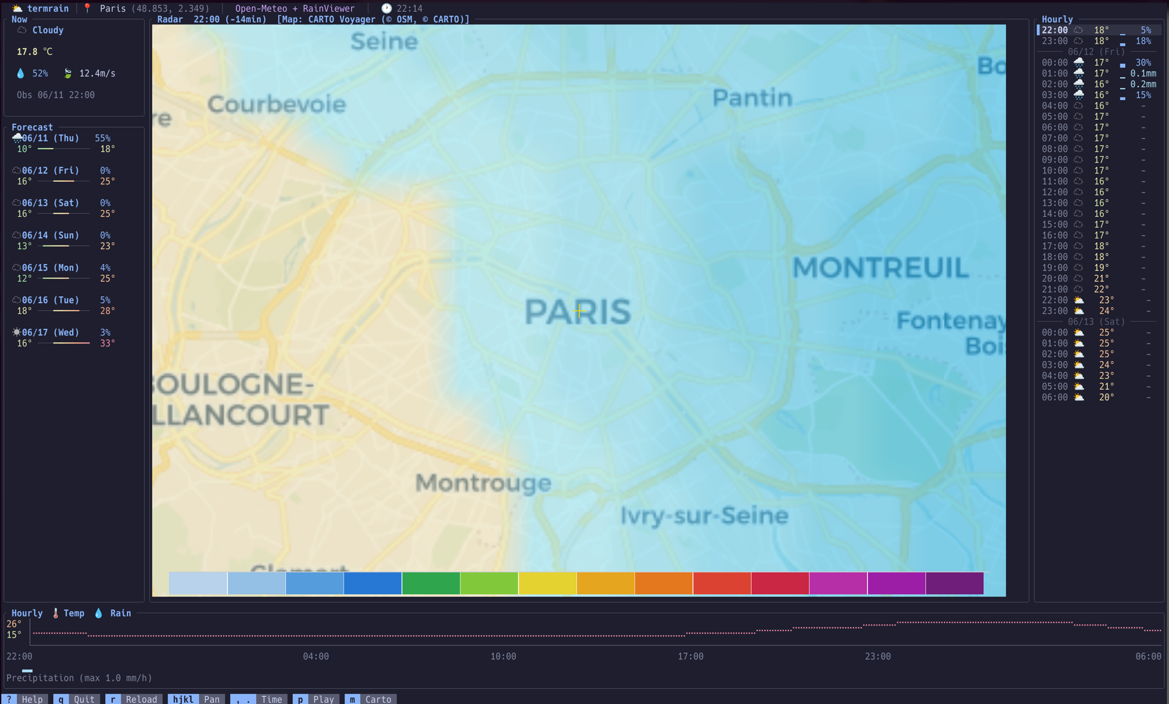Select the Temp legend label
The height and width of the screenshot is (704, 1169).
[74, 613]
